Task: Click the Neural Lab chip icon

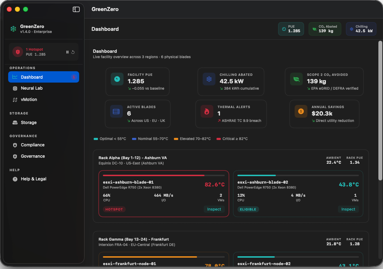Action: [x=15, y=88]
